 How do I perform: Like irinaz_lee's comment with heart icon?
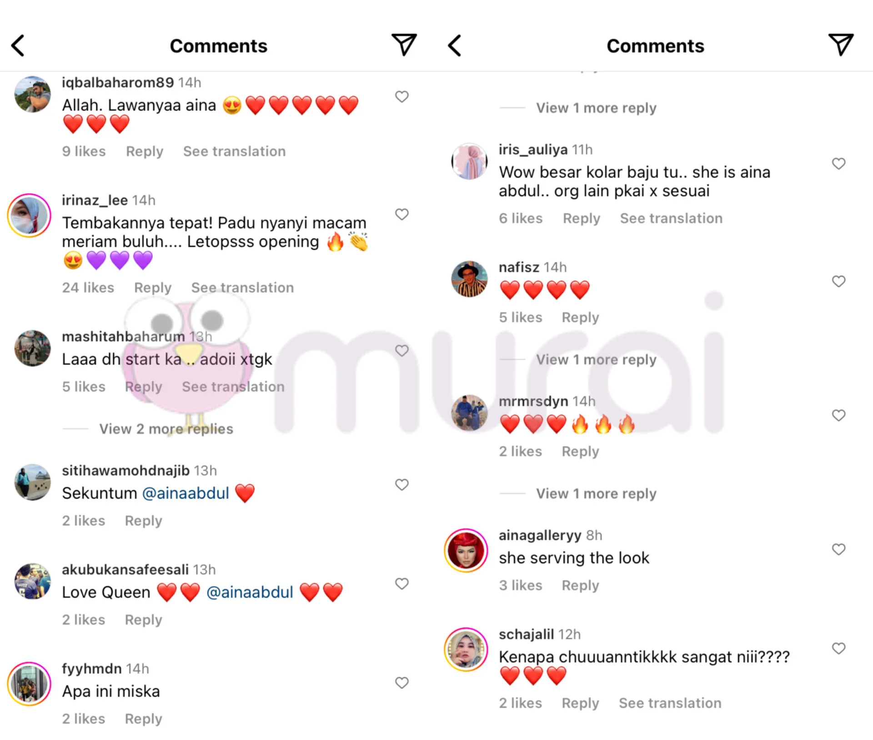click(x=401, y=214)
